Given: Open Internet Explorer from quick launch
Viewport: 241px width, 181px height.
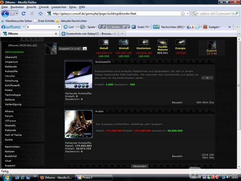Looking at the screenshot, I should 22,177.
